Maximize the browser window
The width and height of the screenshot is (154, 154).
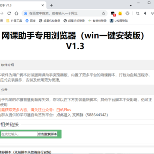click(x=149, y=3)
